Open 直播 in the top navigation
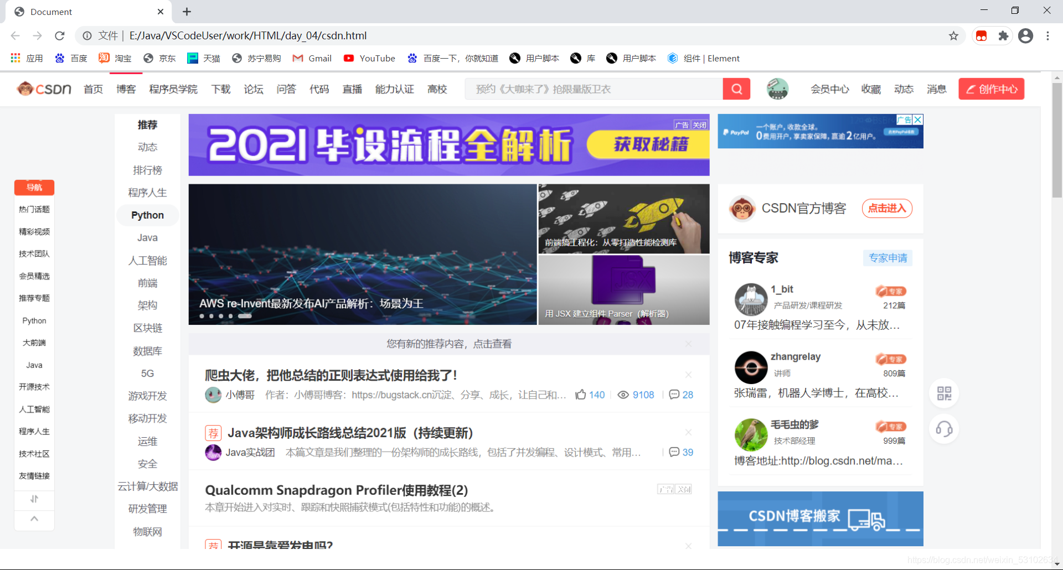This screenshot has width=1063, height=570. [352, 89]
